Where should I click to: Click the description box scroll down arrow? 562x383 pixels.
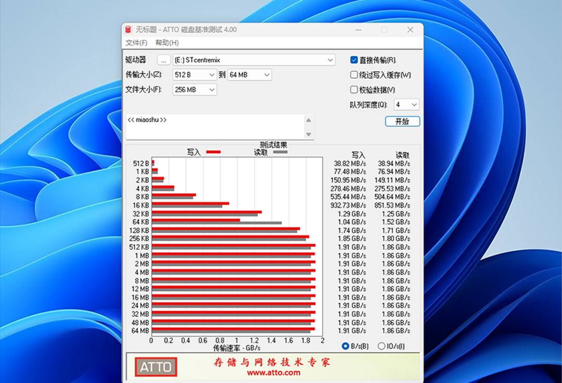click(309, 134)
